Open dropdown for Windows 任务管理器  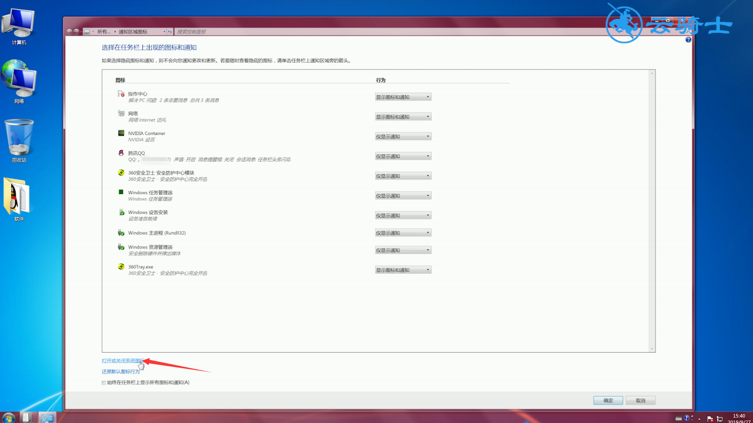coord(403,196)
